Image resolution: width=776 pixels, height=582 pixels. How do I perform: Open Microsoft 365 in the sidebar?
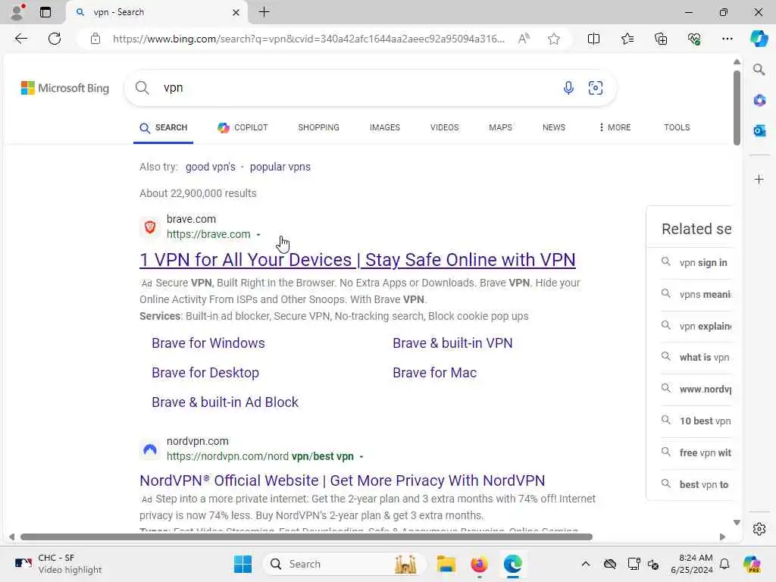(x=759, y=101)
